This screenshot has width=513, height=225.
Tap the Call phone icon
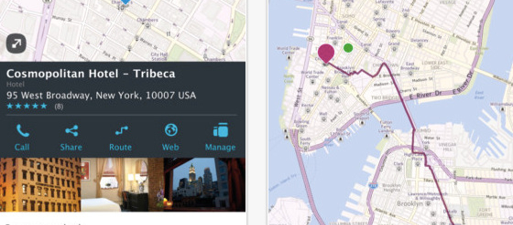(22, 130)
